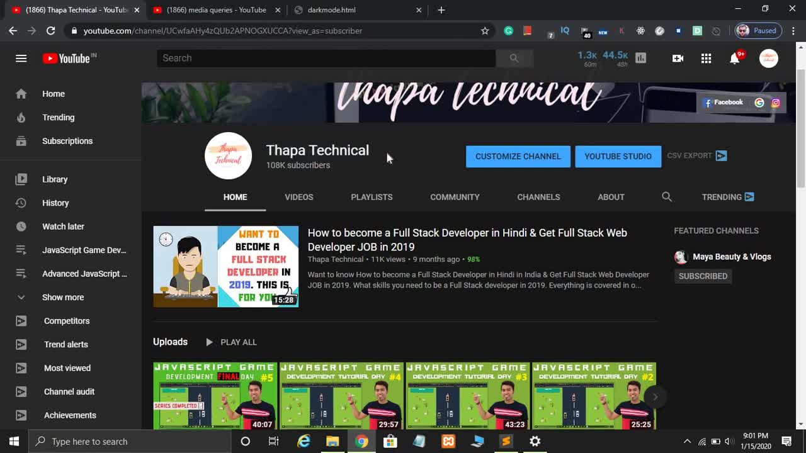Click the Instagram icon on banner
The height and width of the screenshot is (453, 806).
776,103
